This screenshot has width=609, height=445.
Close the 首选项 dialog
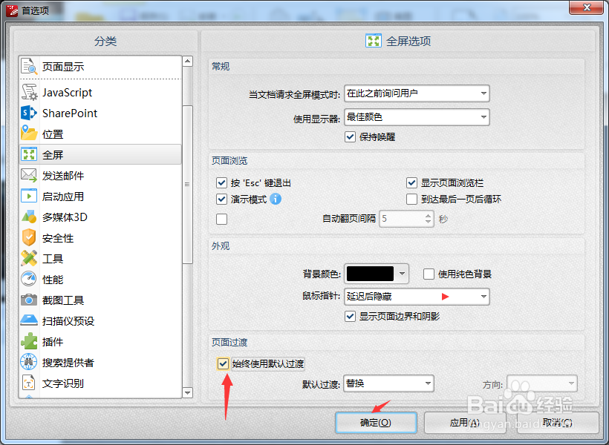coord(587,7)
